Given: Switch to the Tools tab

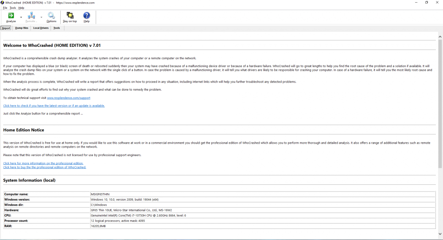Looking at the screenshot, I should coord(57,28).
